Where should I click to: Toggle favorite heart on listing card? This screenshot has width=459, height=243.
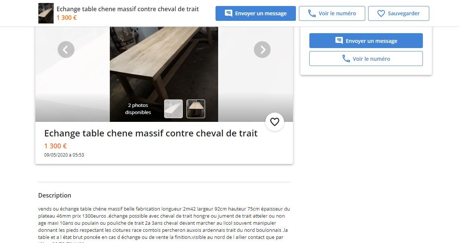(275, 122)
